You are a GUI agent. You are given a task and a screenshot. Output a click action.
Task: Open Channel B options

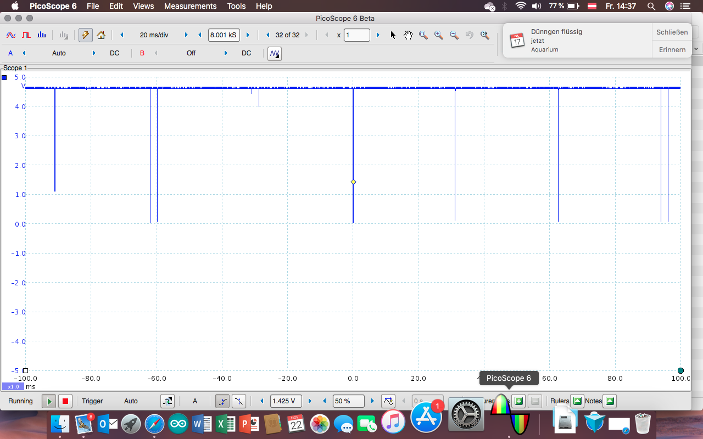(142, 53)
